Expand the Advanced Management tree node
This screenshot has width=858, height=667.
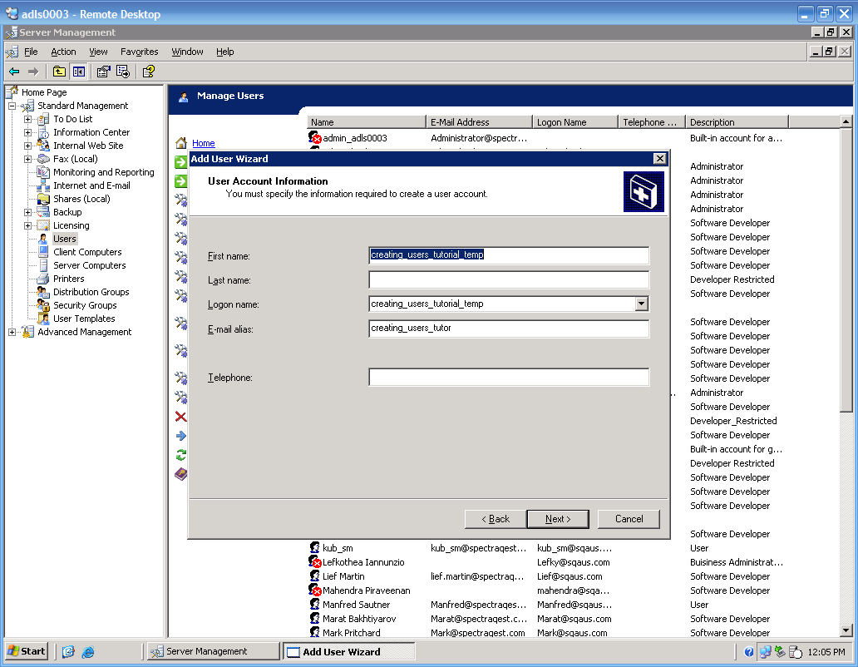[x=12, y=333]
